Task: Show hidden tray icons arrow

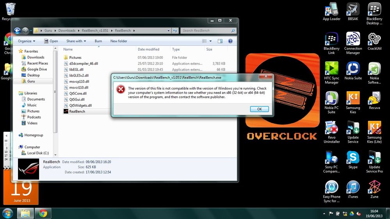Action: click(x=324, y=214)
